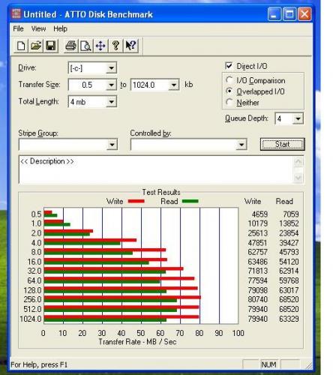
Task: Open the minimum Transfer Size 0.5 dropdown
Action: tap(111, 85)
